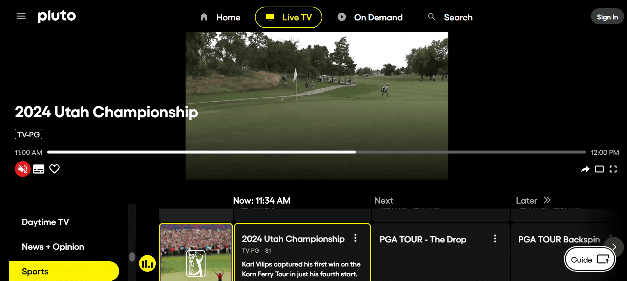
Task: Select PGA TOUR - The Drop program
Action: point(441,252)
